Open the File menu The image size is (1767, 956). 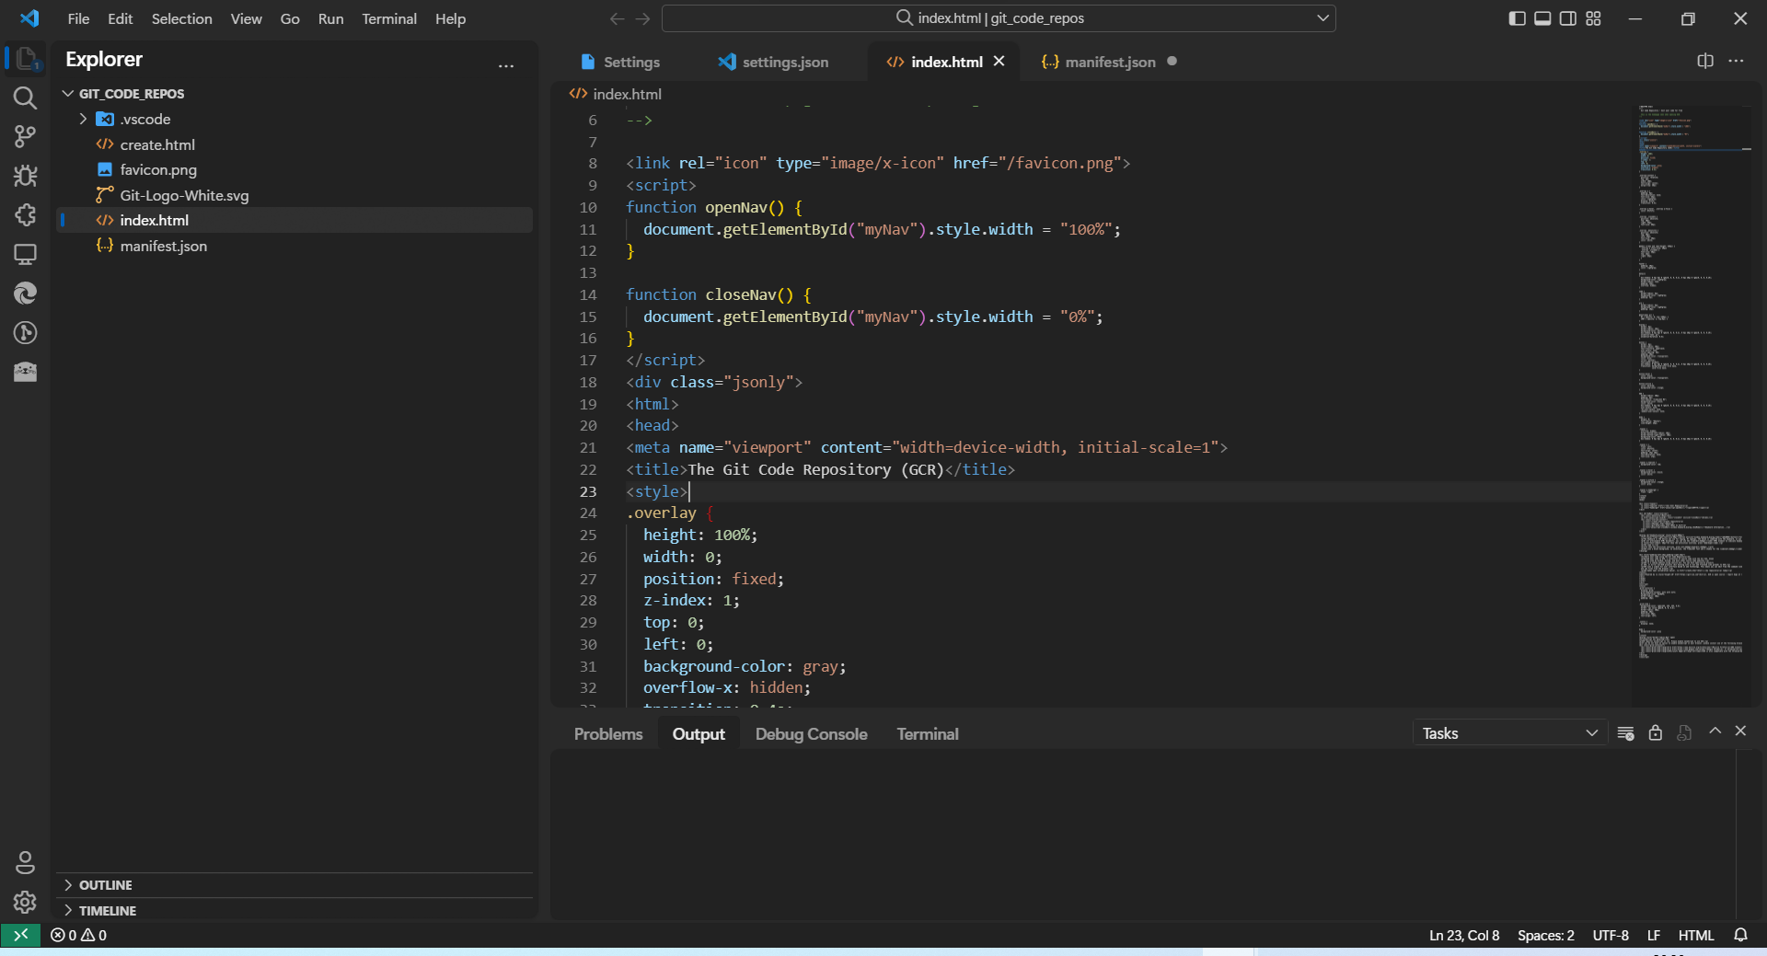pyautogui.click(x=78, y=18)
